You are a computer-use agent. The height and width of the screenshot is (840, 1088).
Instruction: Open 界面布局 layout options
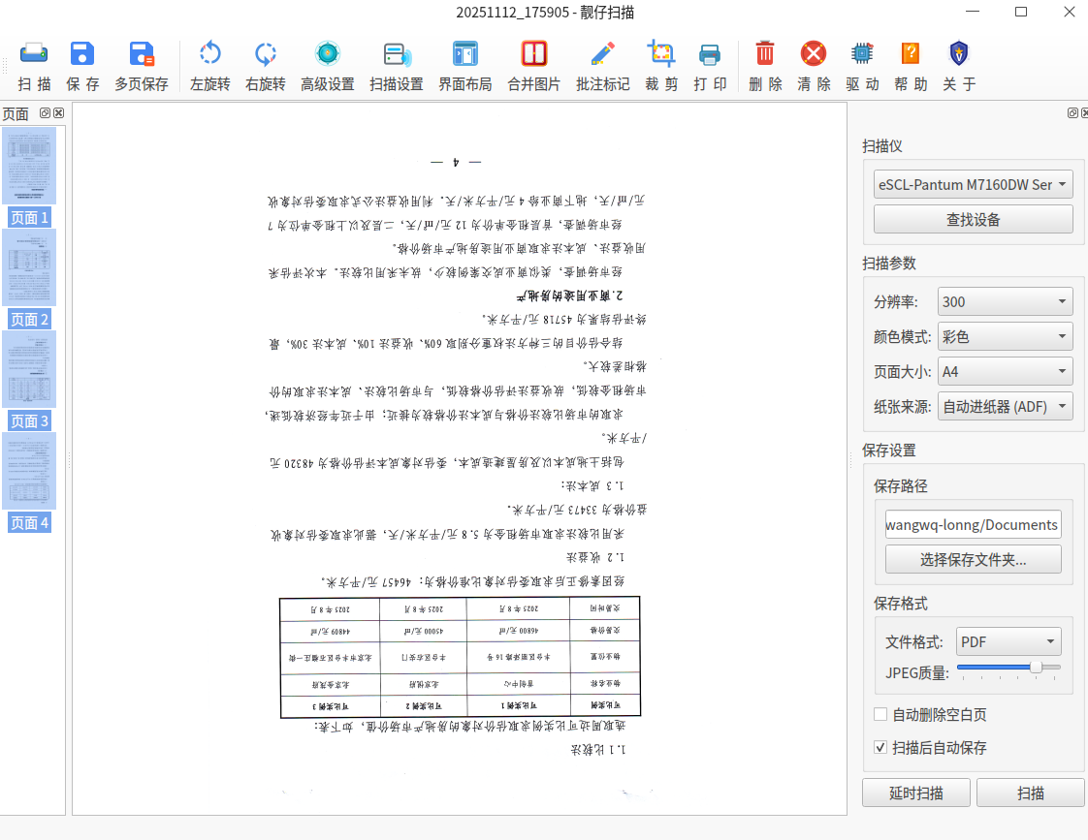465,67
